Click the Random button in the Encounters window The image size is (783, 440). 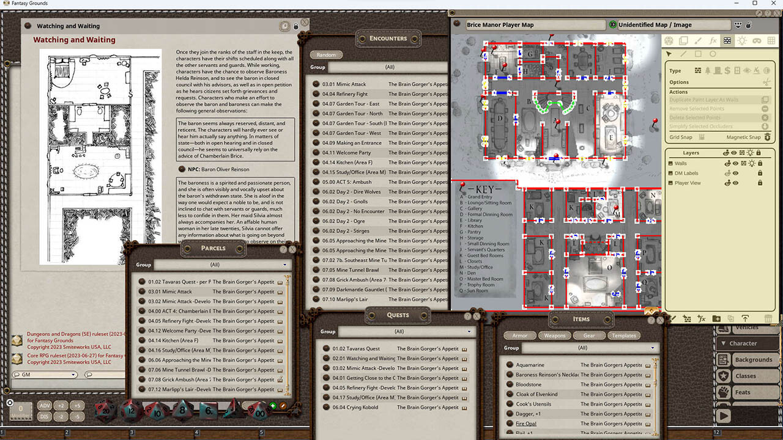[326, 54]
